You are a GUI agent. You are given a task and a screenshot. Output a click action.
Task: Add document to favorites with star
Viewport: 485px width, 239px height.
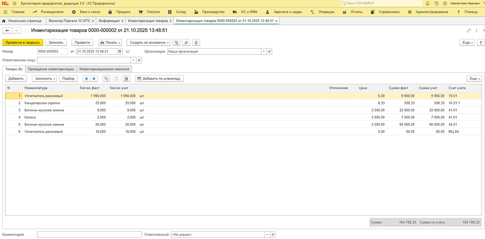click(x=27, y=31)
